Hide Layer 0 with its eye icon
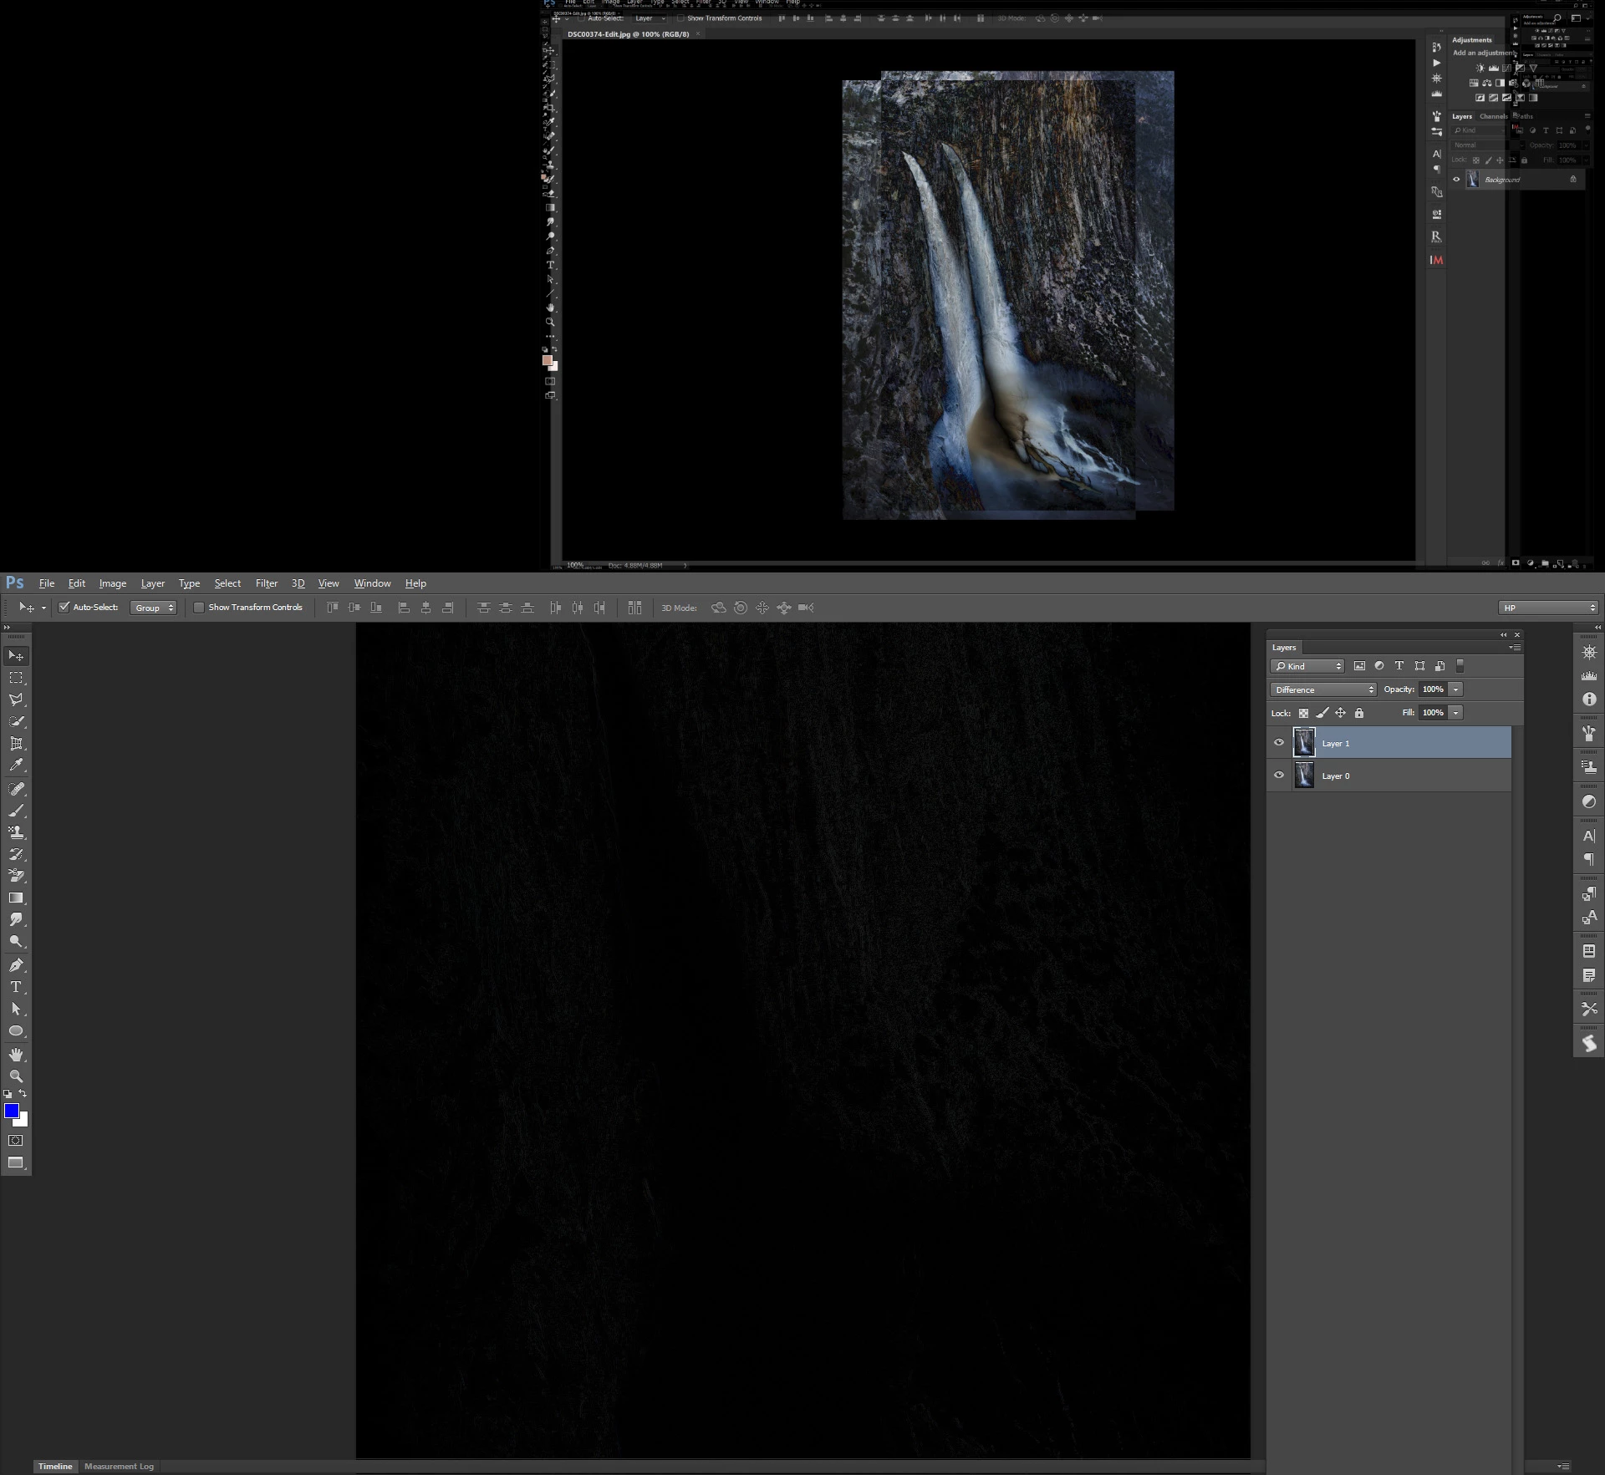The height and width of the screenshot is (1475, 1605). point(1278,775)
